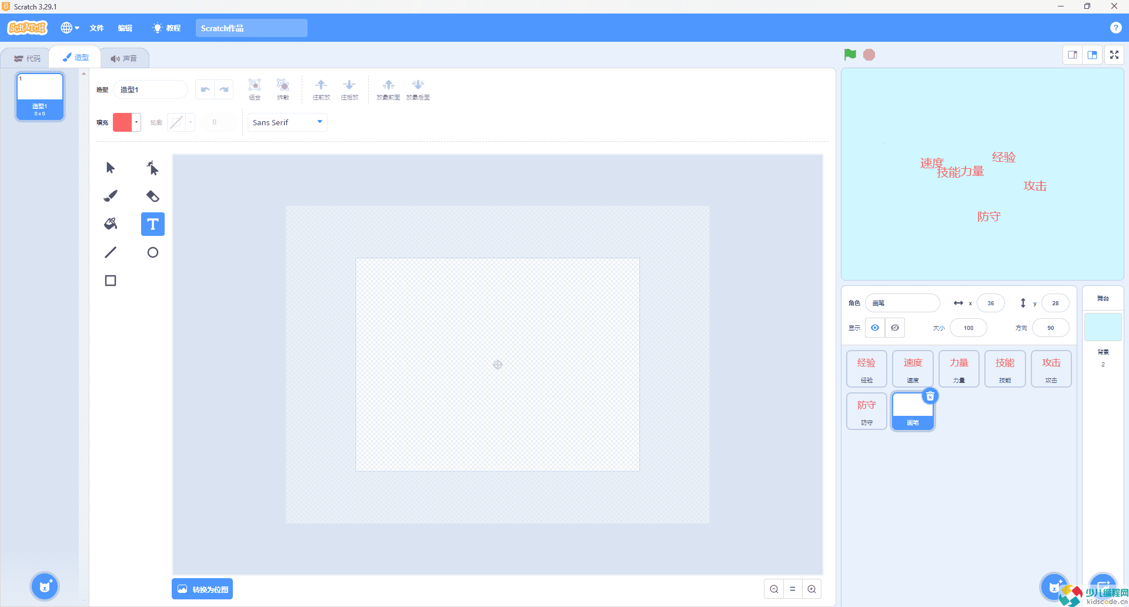Click the green flag to run
1129x607 pixels.
[850, 55]
